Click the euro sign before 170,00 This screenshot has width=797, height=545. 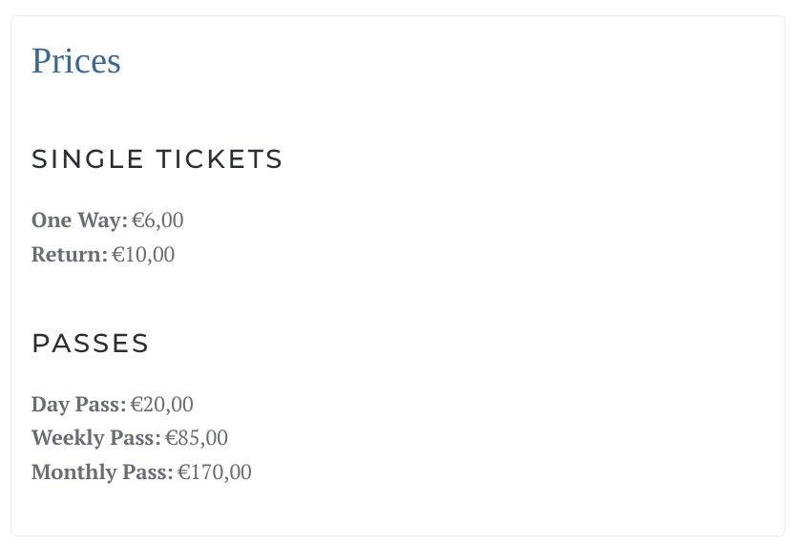[x=185, y=472]
